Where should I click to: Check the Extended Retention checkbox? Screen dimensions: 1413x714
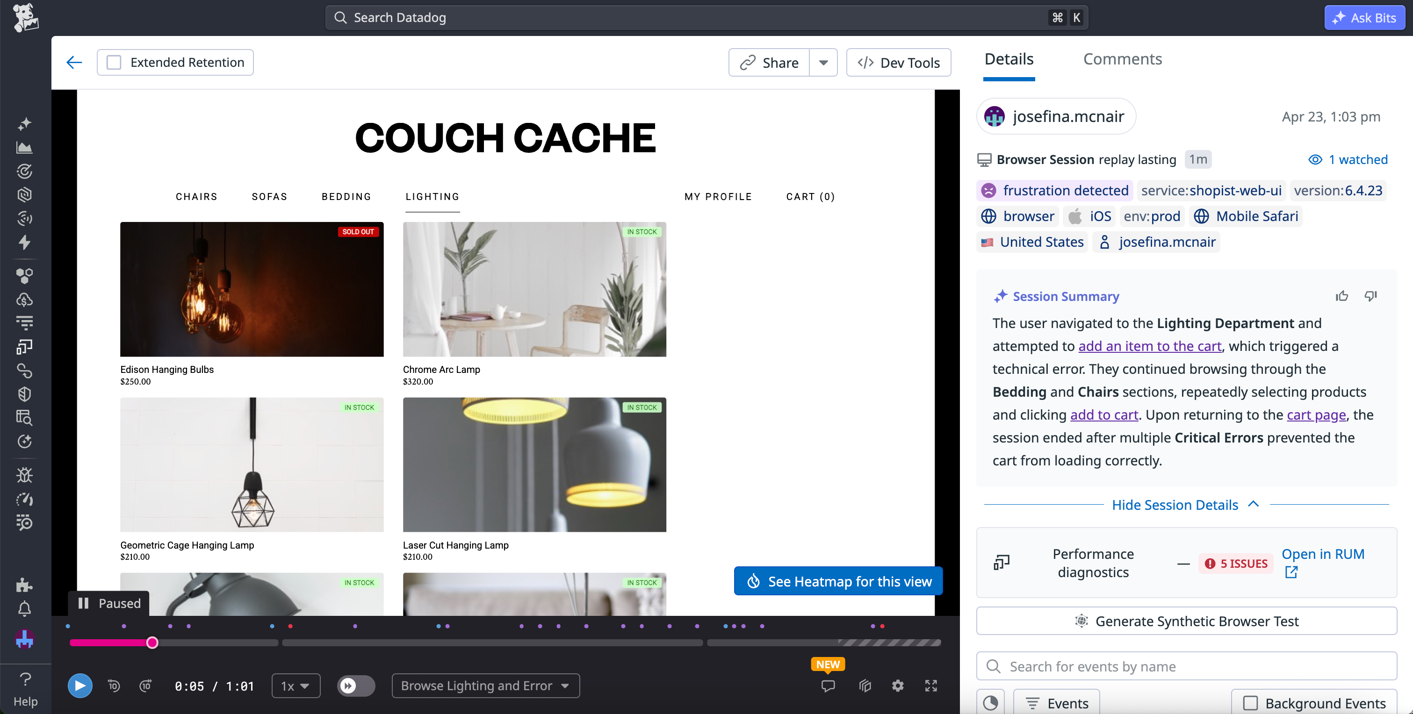tap(114, 63)
